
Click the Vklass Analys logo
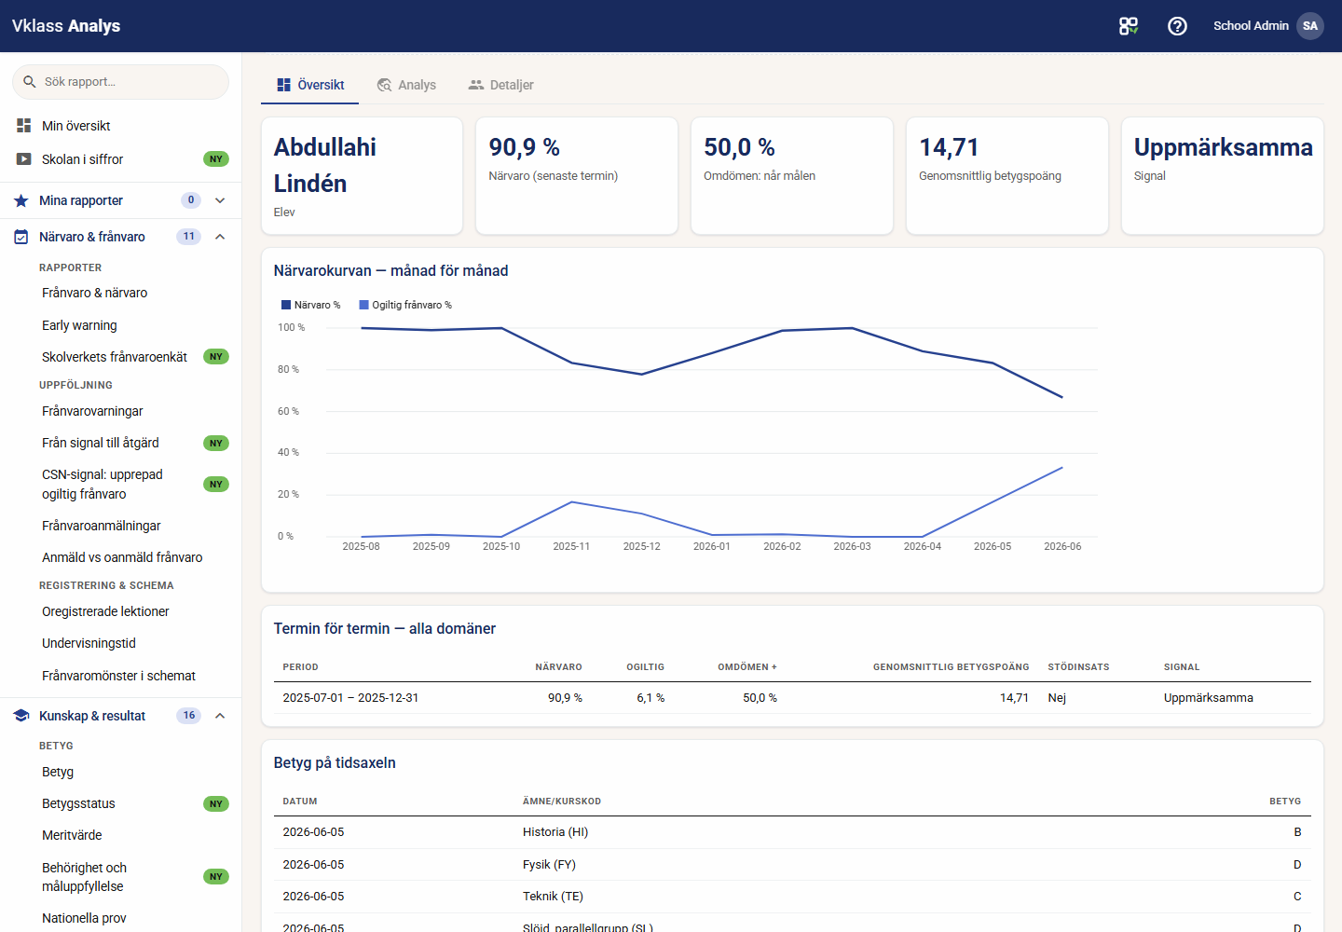point(66,26)
